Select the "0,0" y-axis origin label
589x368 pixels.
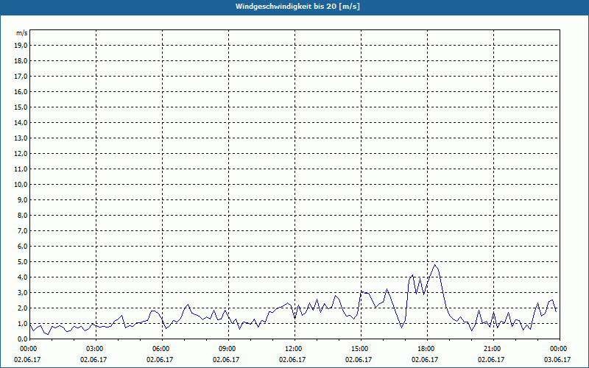(x=22, y=339)
